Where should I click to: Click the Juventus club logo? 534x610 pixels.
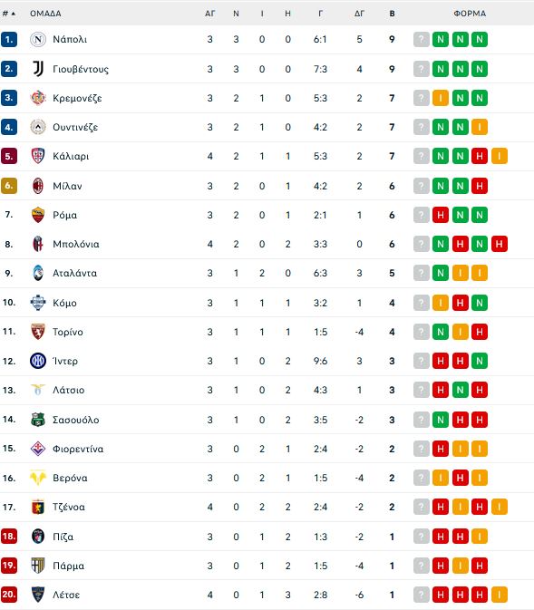(x=38, y=69)
